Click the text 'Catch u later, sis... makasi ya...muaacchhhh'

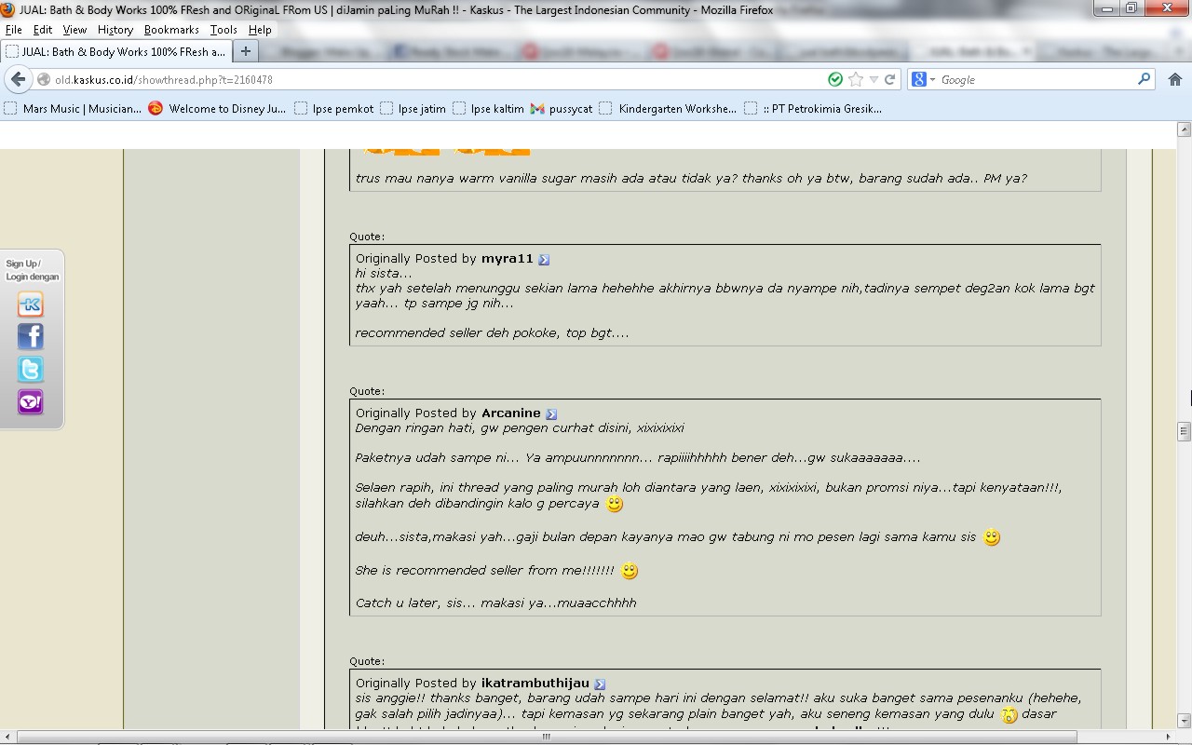coord(496,603)
